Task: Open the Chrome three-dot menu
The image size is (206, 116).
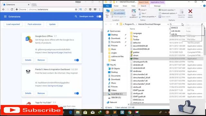Action: click(100, 9)
